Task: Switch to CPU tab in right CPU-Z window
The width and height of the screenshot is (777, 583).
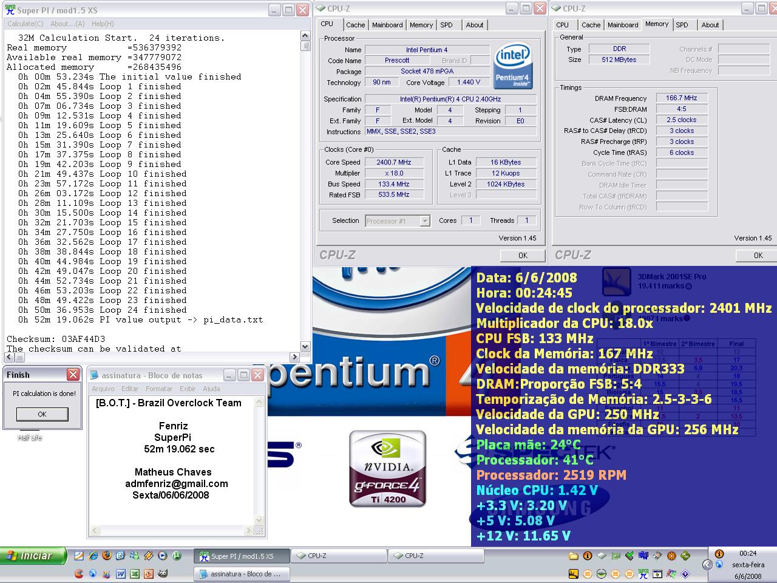Action: pyautogui.click(x=563, y=25)
